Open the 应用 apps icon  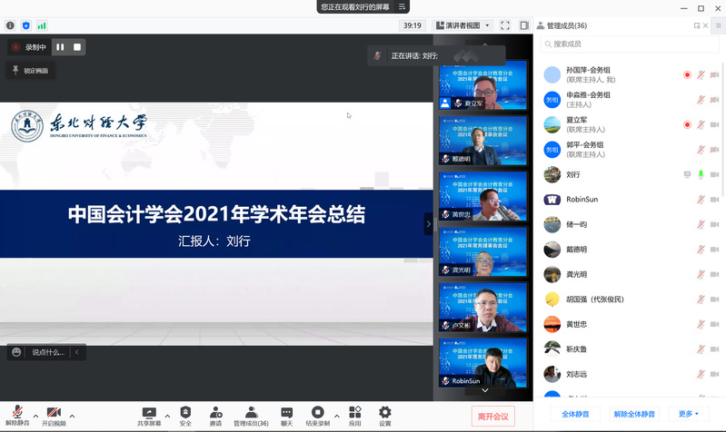(x=354, y=416)
